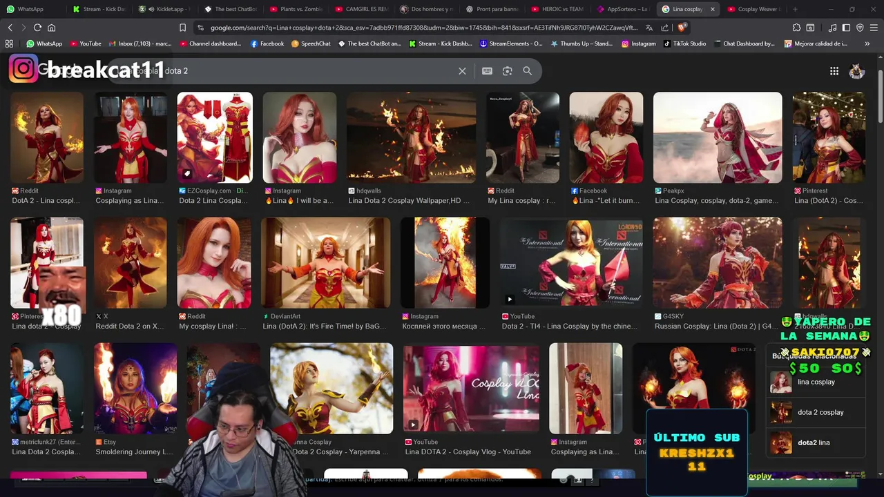Screen dimensions: 884x497
Task: Open the music note media control icon
Action: click(x=832, y=28)
